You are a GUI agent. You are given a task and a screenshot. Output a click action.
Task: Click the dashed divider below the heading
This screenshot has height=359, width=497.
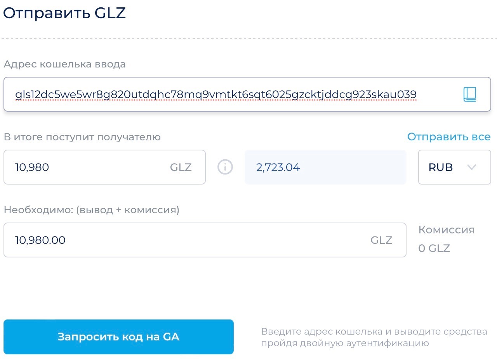pos(248,38)
